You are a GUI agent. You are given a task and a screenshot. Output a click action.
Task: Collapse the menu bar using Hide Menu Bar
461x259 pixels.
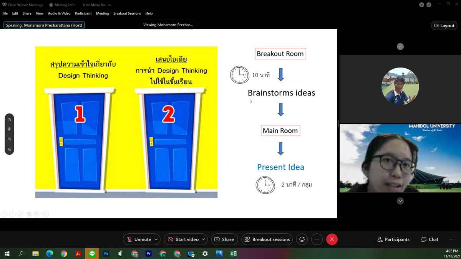(x=97, y=5)
